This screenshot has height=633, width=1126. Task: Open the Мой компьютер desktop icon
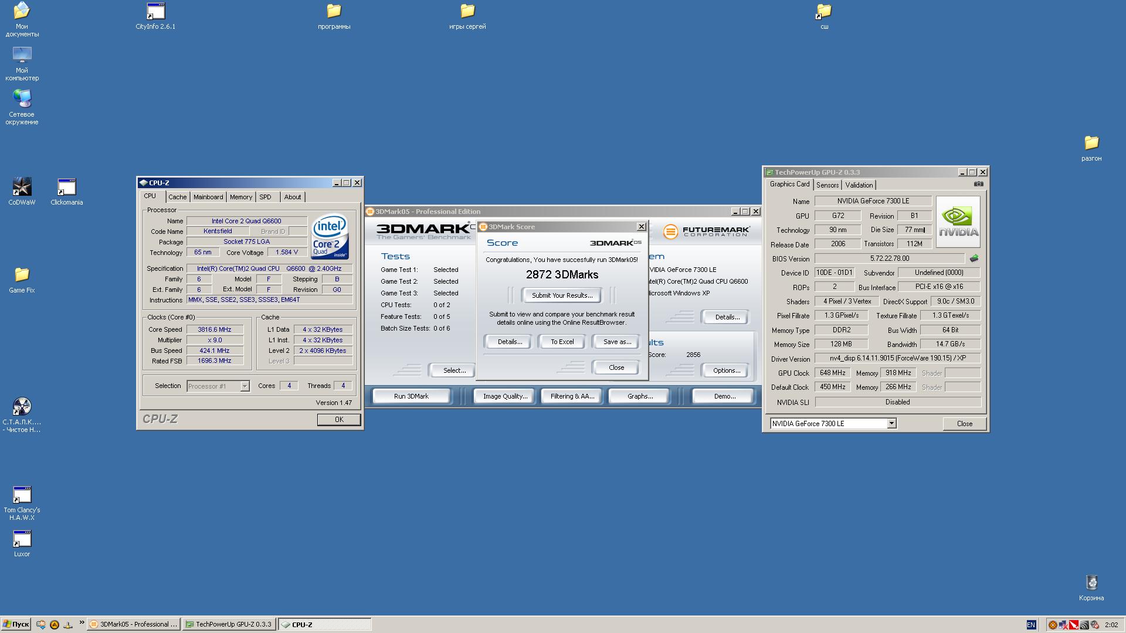[22, 63]
